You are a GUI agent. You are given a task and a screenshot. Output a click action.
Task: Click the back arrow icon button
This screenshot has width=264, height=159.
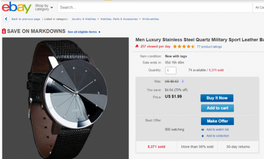6,19
